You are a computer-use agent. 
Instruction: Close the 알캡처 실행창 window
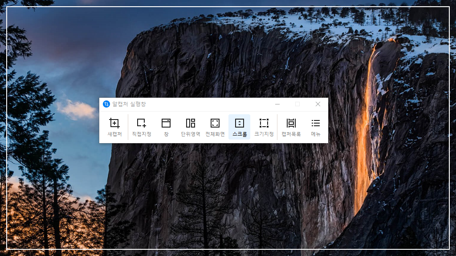click(318, 104)
